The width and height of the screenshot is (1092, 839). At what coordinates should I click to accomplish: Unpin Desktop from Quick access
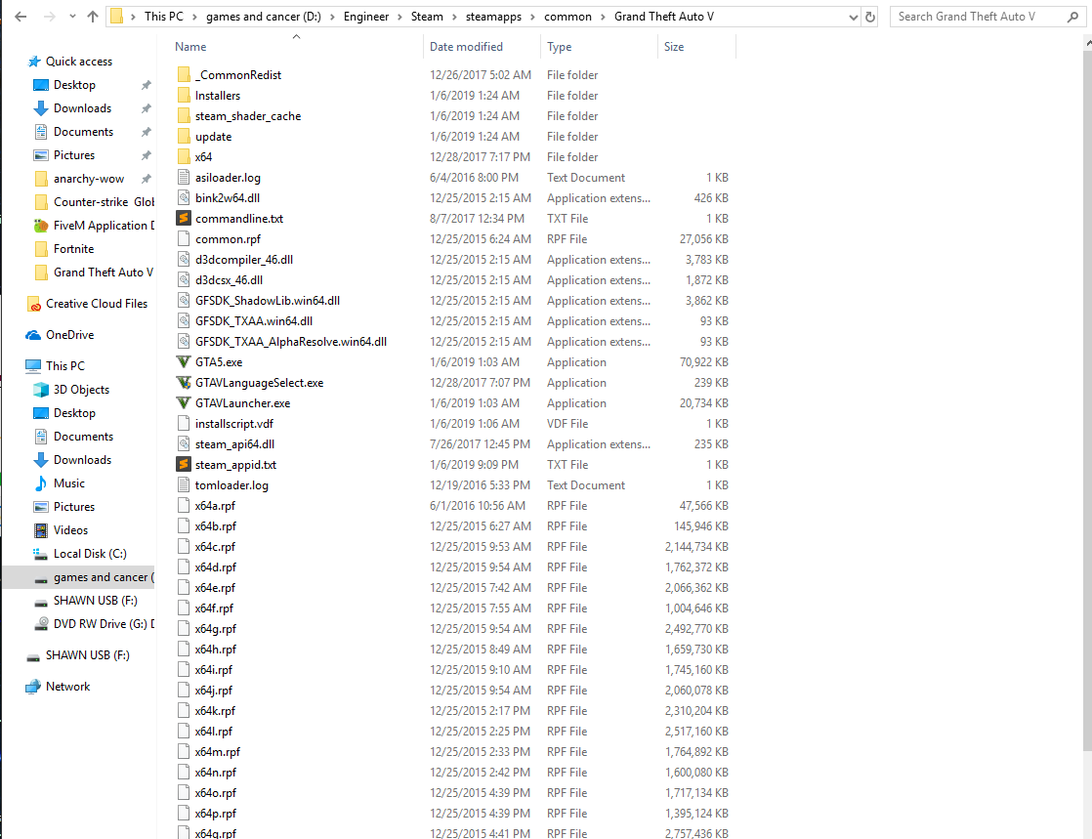click(147, 85)
